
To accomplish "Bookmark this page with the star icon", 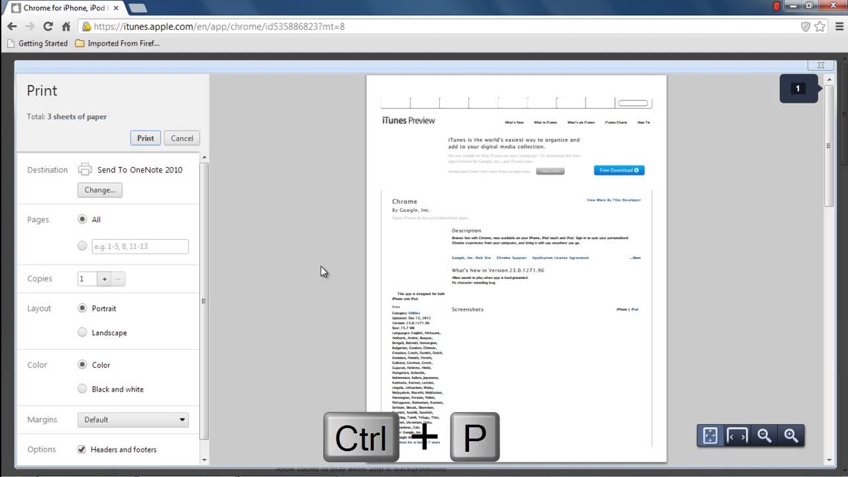I will [x=820, y=28].
